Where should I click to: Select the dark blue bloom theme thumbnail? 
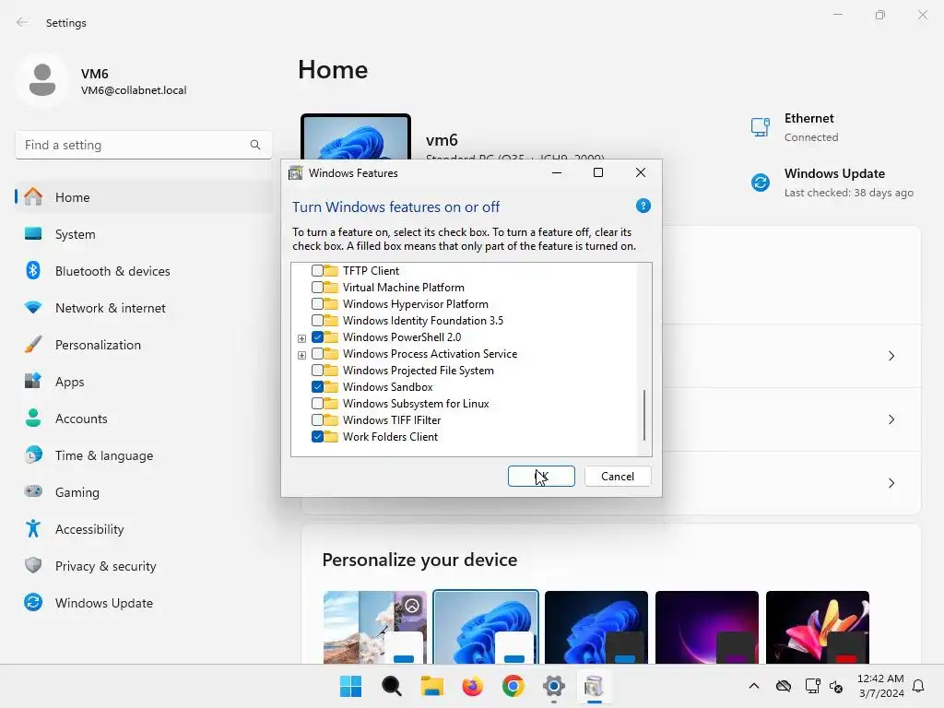(x=596, y=627)
